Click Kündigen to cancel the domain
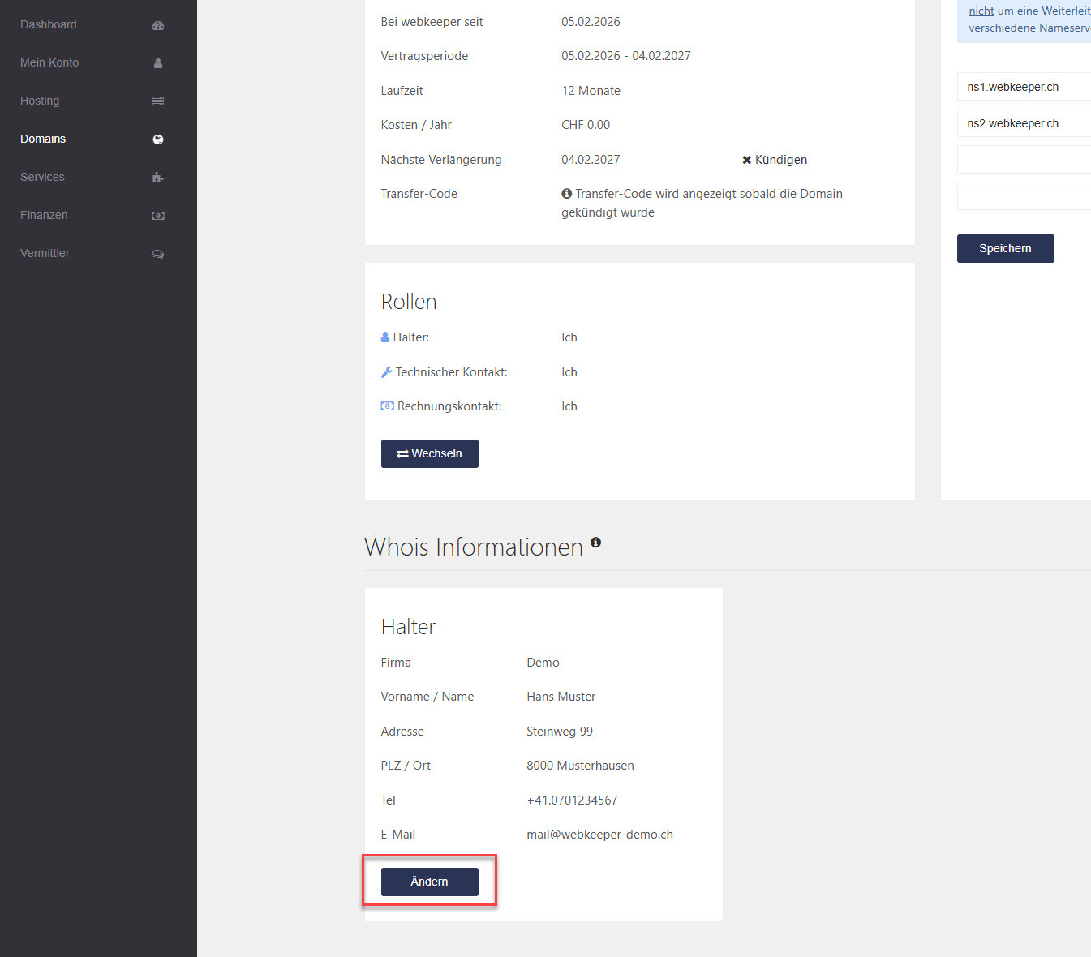This screenshot has width=1091, height=957. coord(775,160)
